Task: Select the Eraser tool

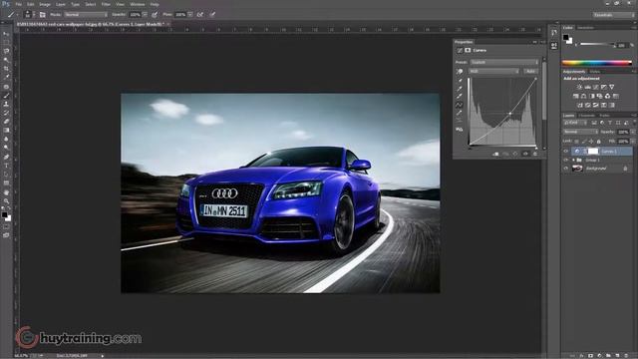Action: pos(6,122)
